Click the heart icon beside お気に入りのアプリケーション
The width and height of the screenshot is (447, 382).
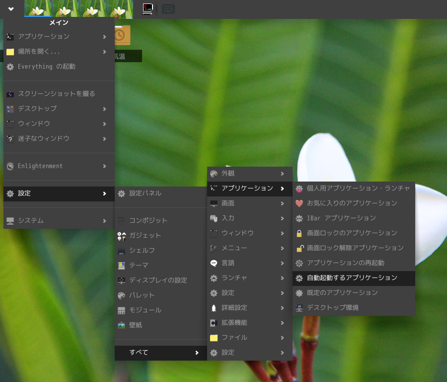tap(299, 203)
